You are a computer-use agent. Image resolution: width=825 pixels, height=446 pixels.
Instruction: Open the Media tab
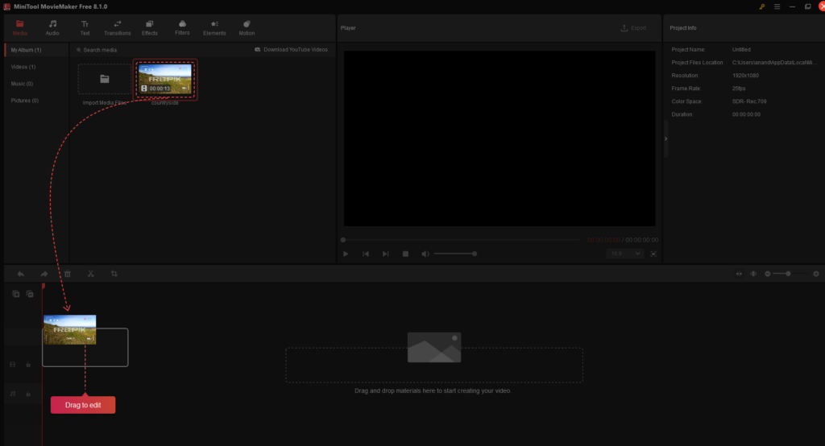(x=19, y=28)
